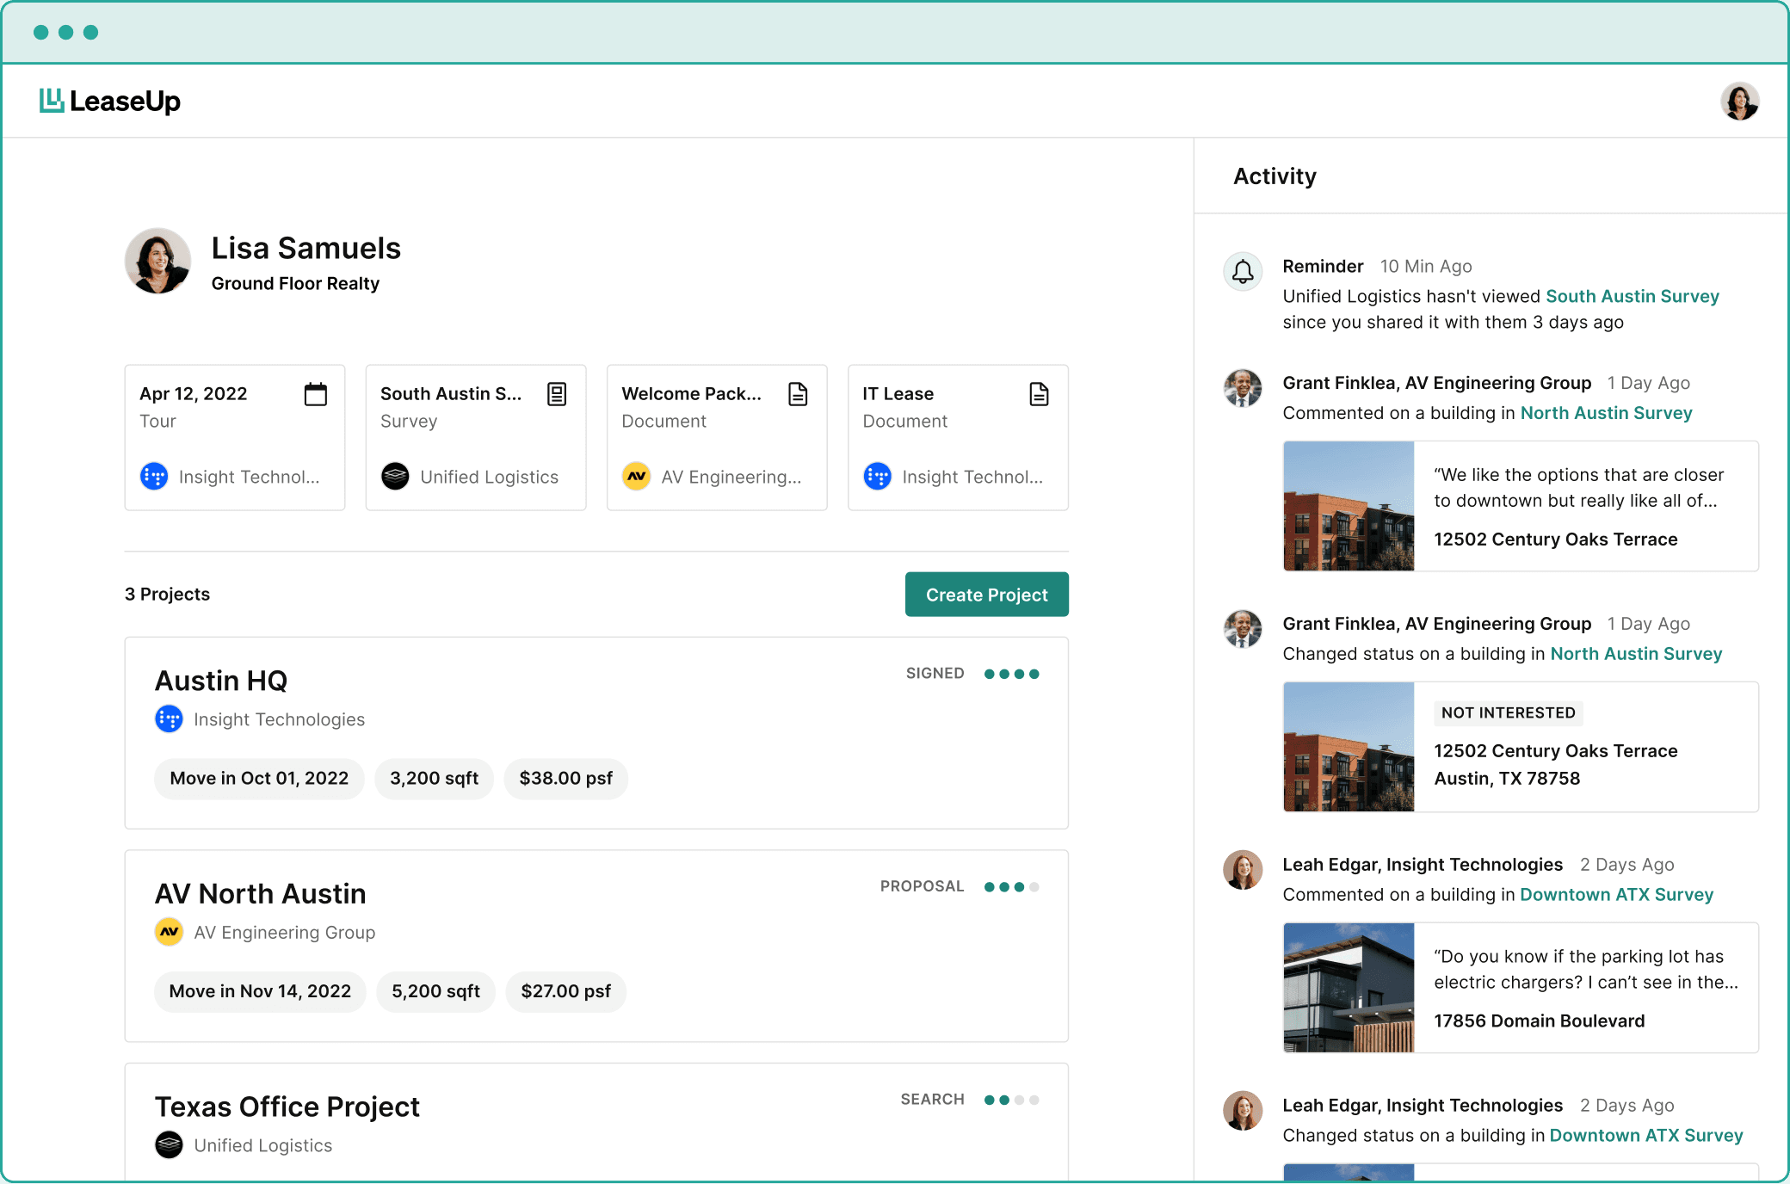Click 'Austin, TX 78758' address line

click(1507, 779)
